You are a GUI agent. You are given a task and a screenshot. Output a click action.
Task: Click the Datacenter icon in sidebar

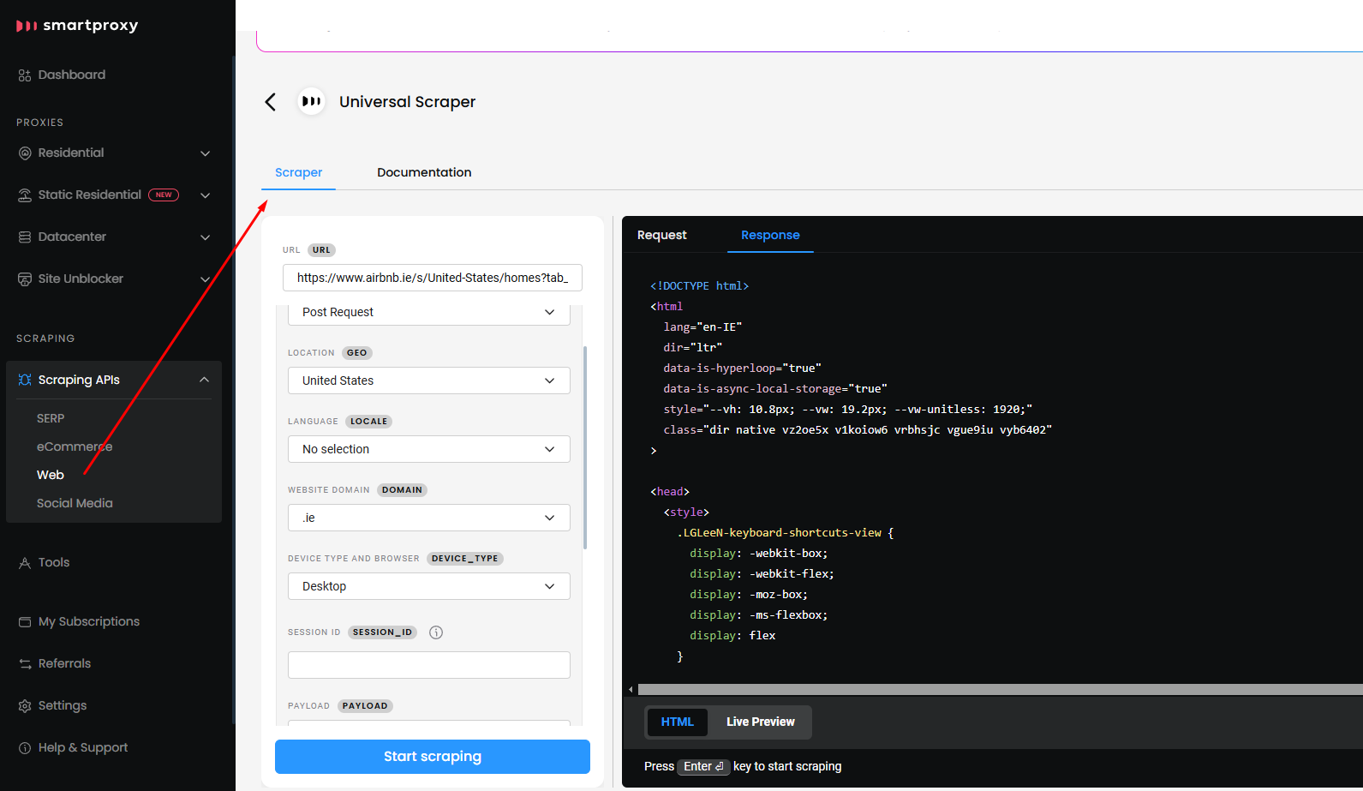pyautogui.click(x=25, y=237)
